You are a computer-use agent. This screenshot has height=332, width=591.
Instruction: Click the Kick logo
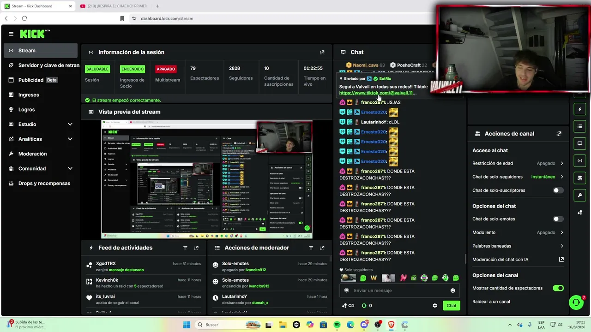click(35, 34)
